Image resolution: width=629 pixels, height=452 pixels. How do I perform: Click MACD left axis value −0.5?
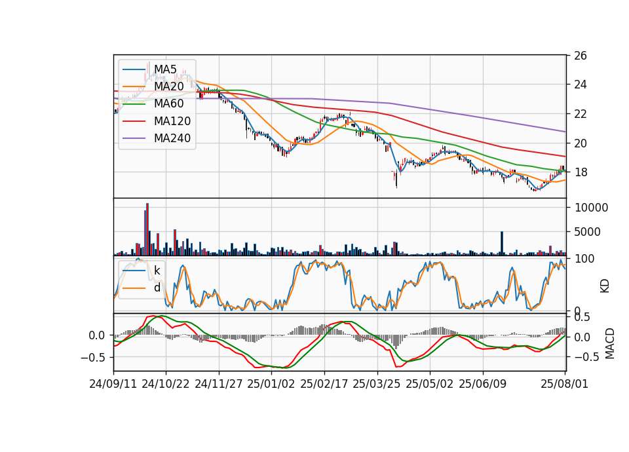[x=94, y=357]
